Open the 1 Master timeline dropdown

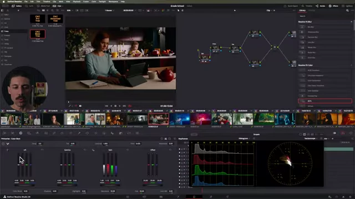109,11
